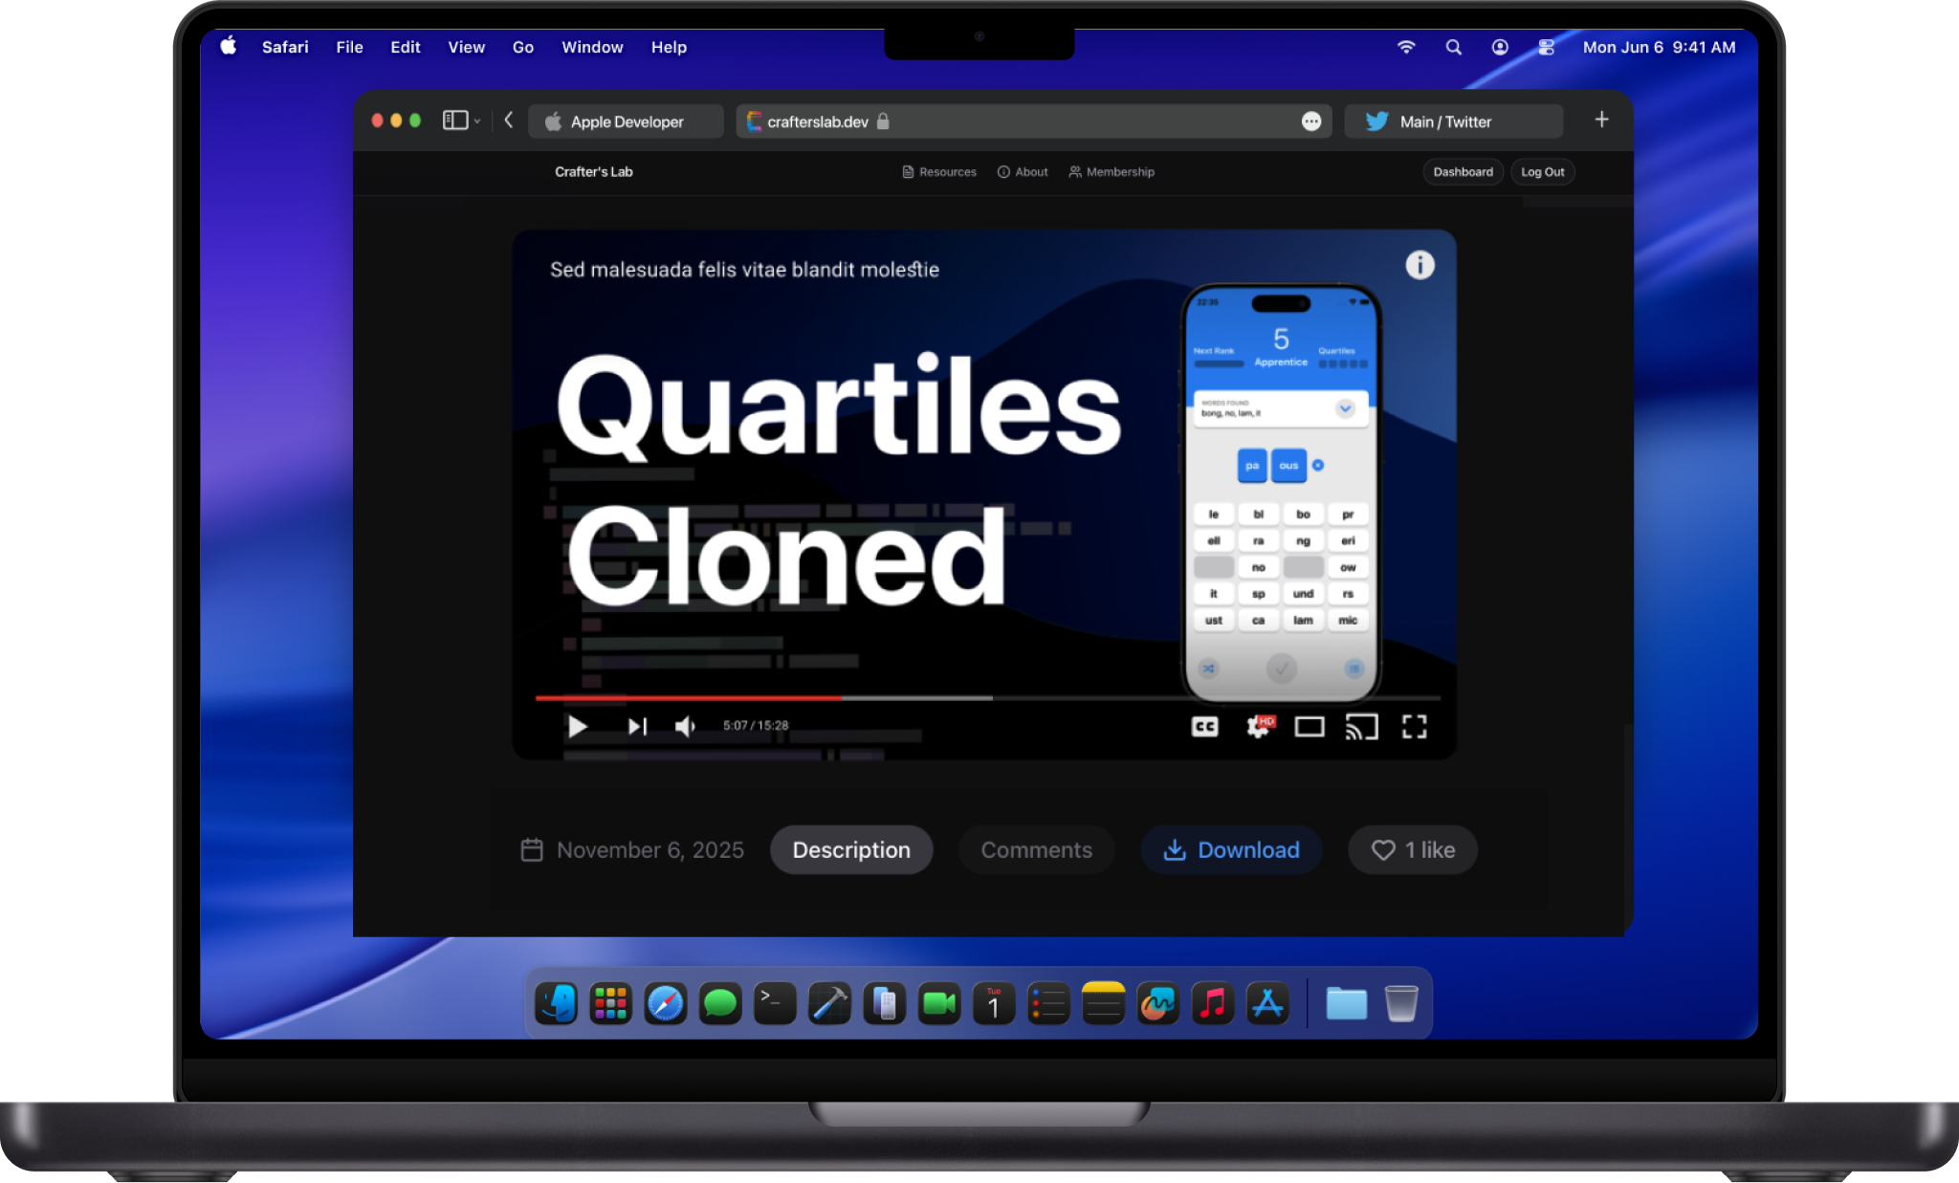Viewport: 1959px width, 1183px height.
Task: Open the Help menu
Action: [x=669, y=47]
